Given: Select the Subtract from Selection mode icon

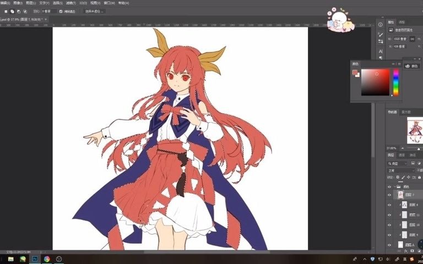Looking at the screenshot, I should coord(19,12).
